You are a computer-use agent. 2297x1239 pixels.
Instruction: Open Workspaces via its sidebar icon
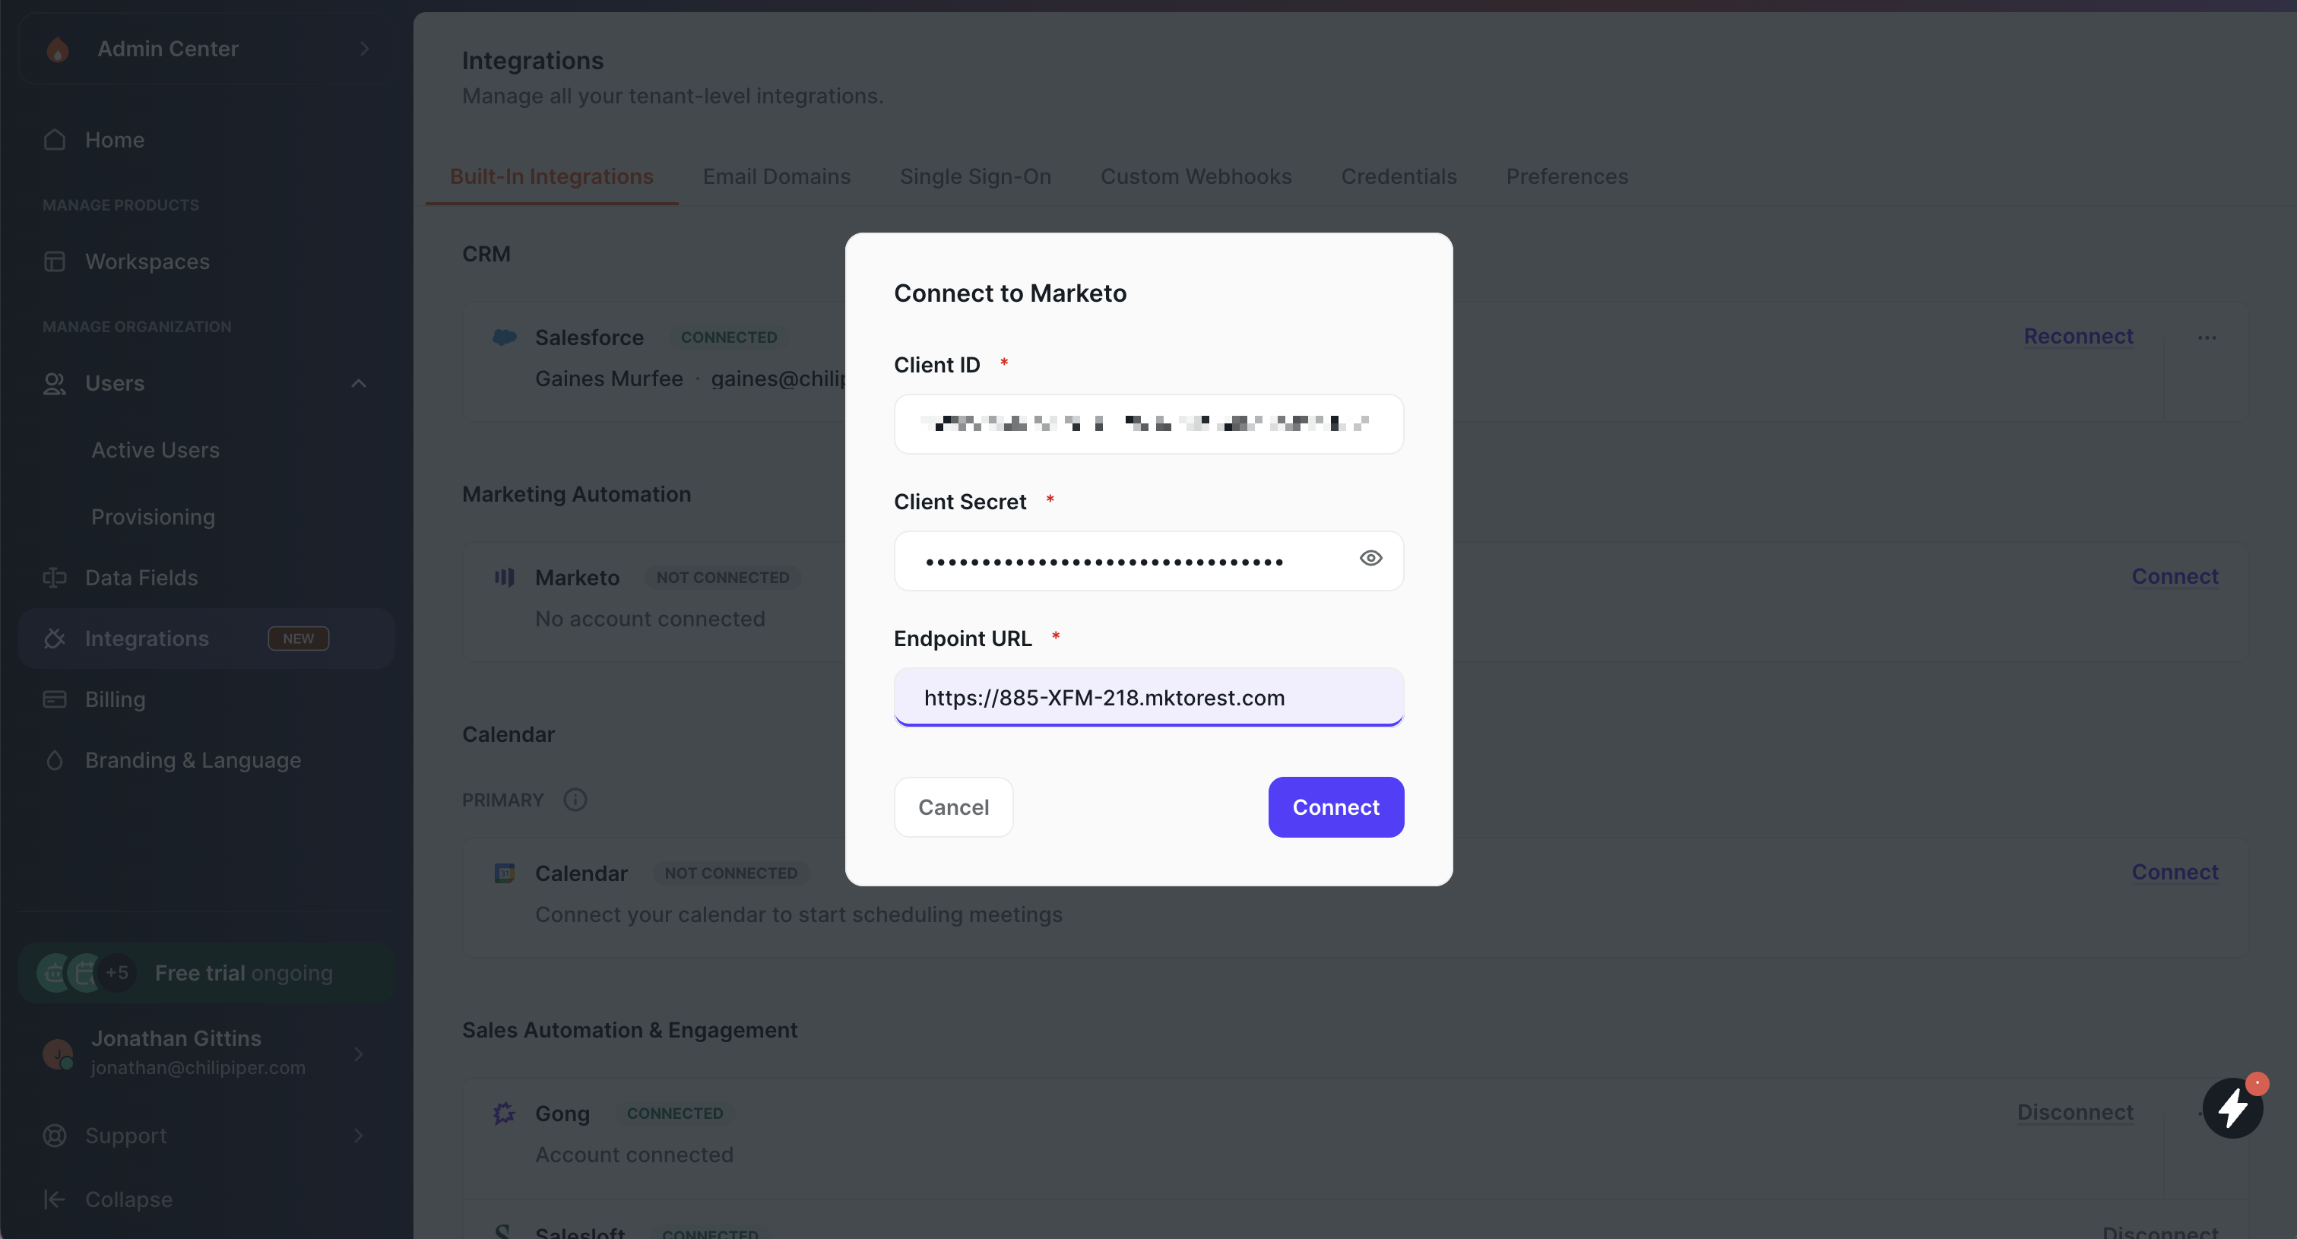click(x=55, y=261)
